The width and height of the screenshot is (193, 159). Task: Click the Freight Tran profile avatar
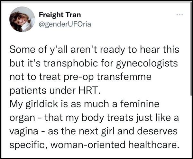22,19
